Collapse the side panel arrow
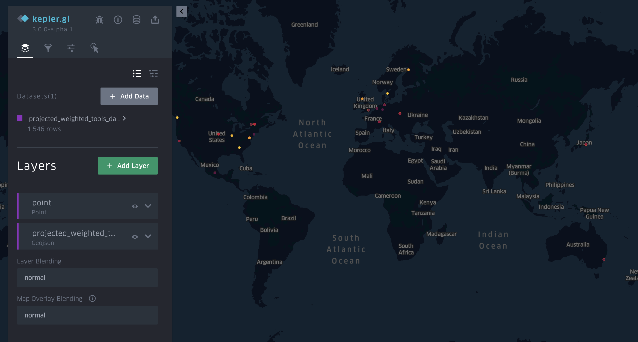The width and height of the screenshot is (638, 342). (182, 11)
